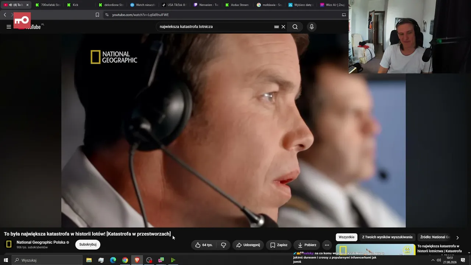
Task: Open Google Chrome from the taskbar
Action: click(x=125, y=260)
